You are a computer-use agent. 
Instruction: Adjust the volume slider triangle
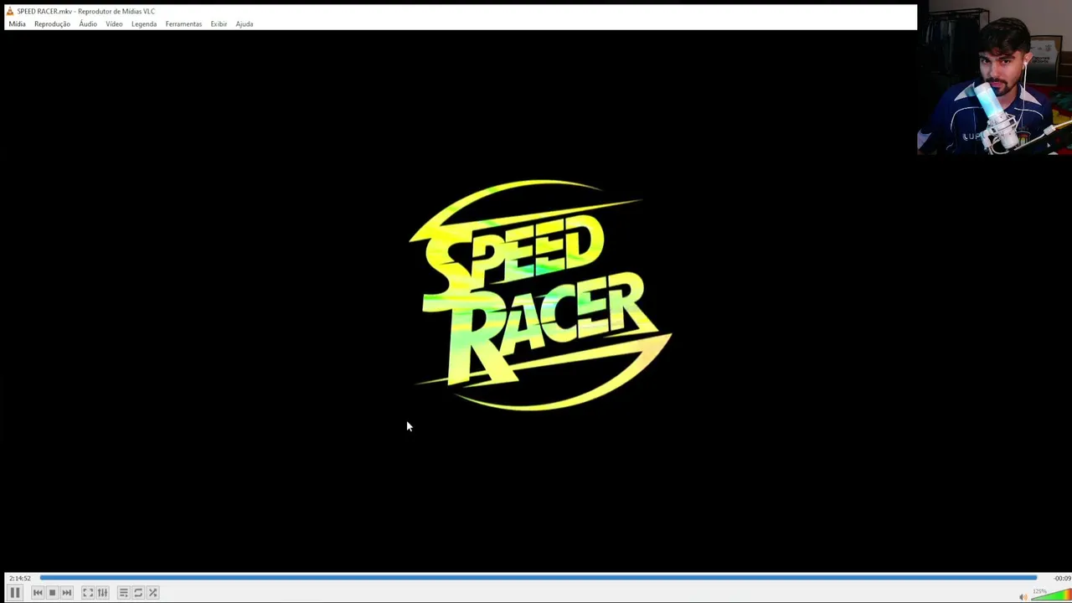coord(1050,595)
